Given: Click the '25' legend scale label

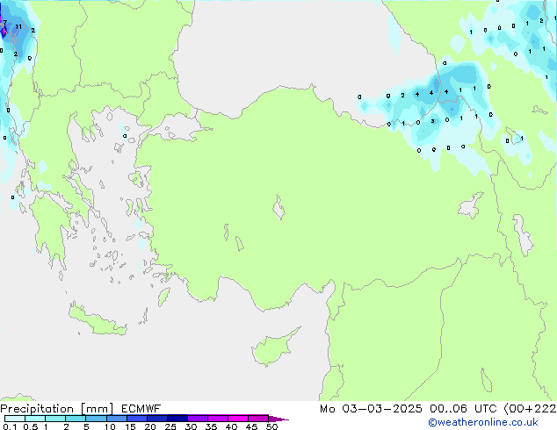Looking at the screenshot, I should (x=170, y=426).
